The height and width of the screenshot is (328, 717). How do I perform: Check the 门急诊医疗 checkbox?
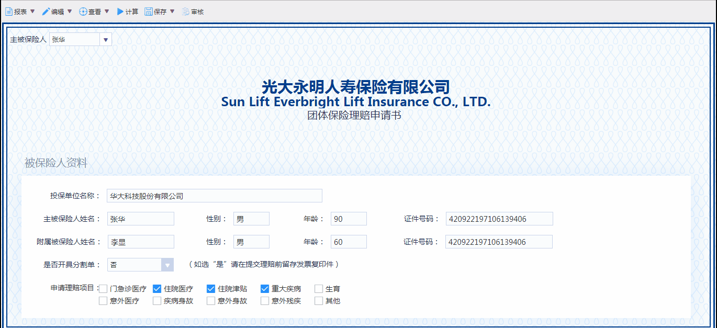[103, 289]
